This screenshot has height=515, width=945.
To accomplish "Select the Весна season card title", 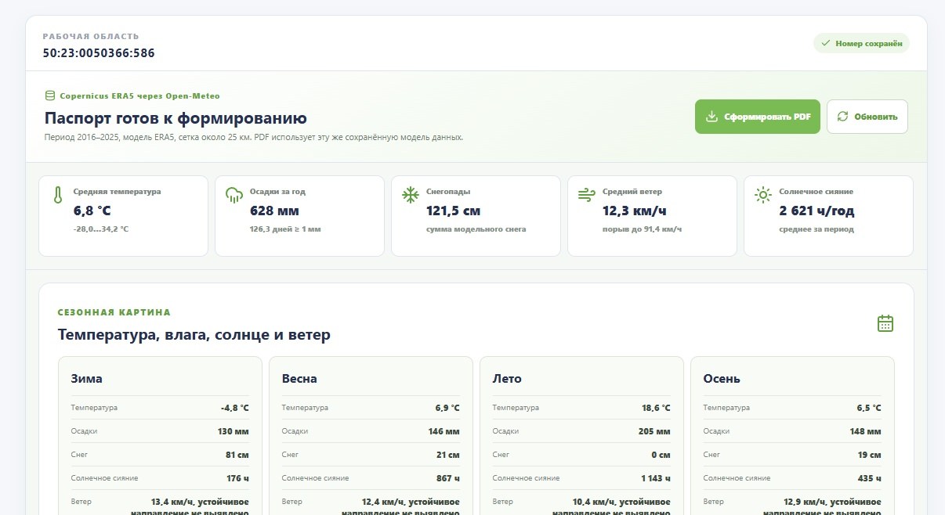I will 299,379.
